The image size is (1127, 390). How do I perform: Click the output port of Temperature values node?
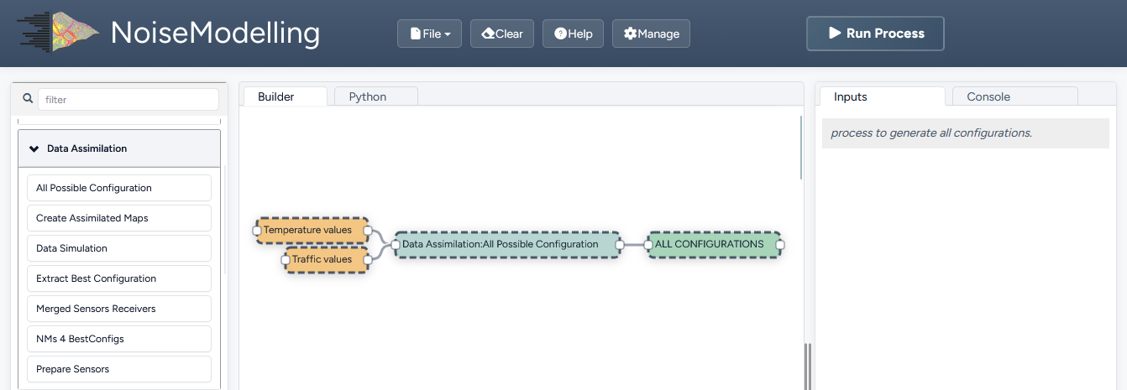click(368, 230)
